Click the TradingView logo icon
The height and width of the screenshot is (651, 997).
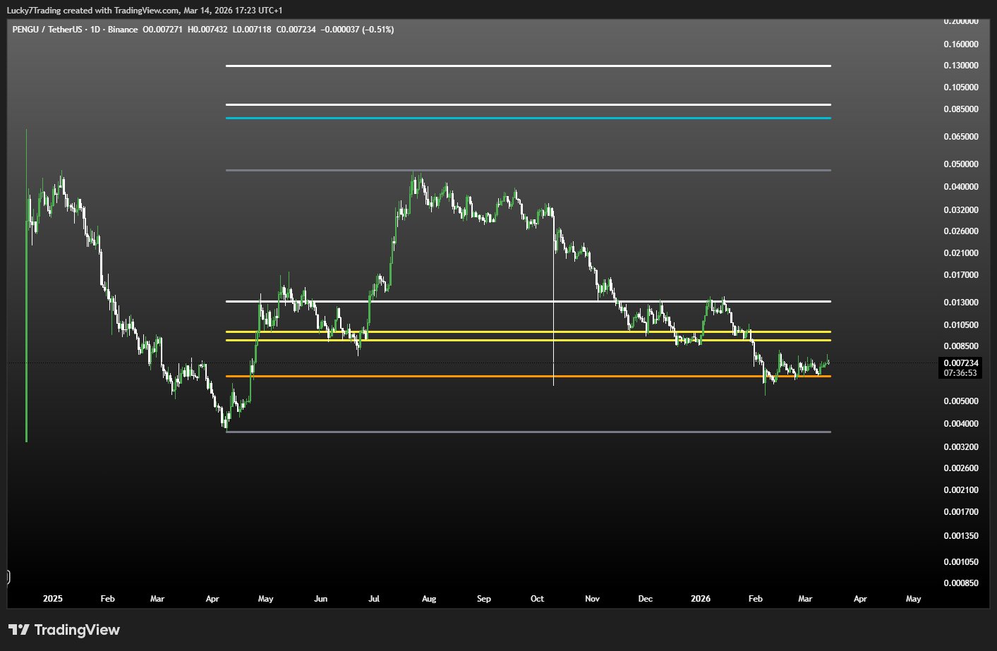tap(19, 630)
